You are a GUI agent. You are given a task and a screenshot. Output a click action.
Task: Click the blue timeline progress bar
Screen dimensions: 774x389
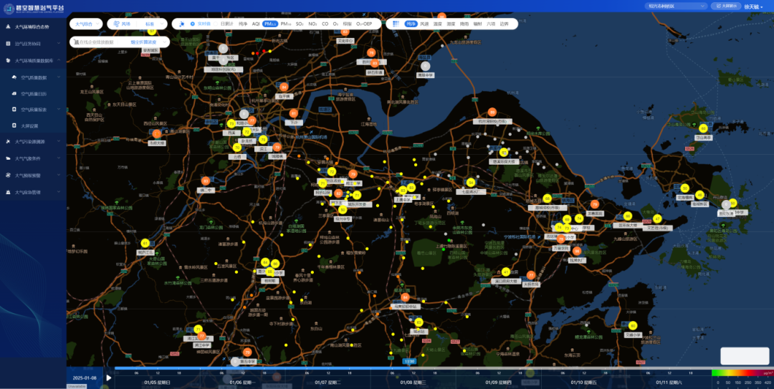(x=262, y=368)
